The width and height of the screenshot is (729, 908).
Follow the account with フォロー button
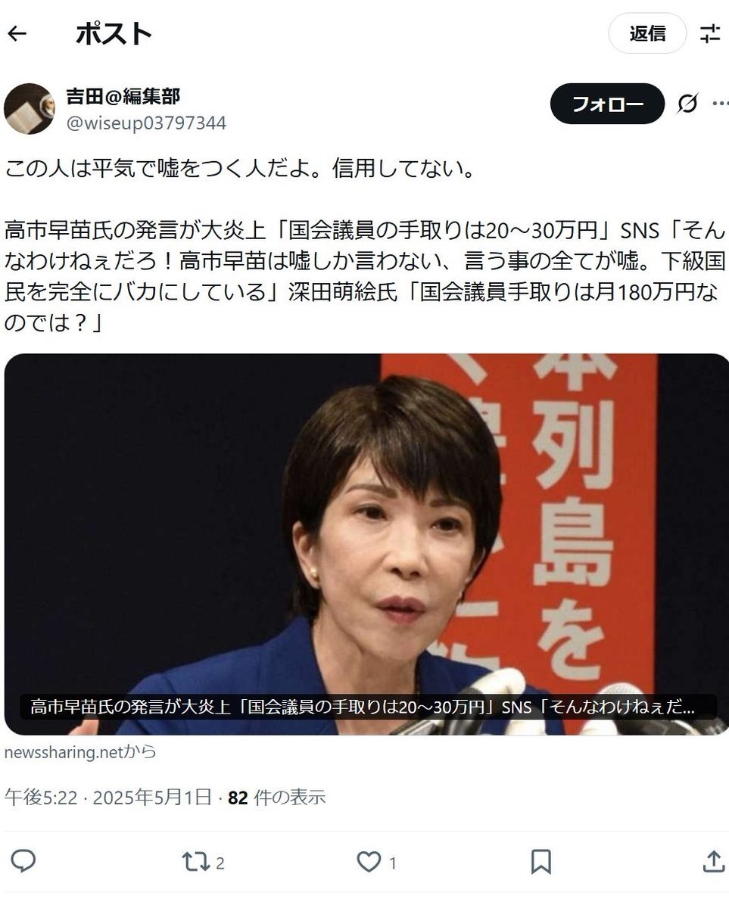[x=607, y=104]
